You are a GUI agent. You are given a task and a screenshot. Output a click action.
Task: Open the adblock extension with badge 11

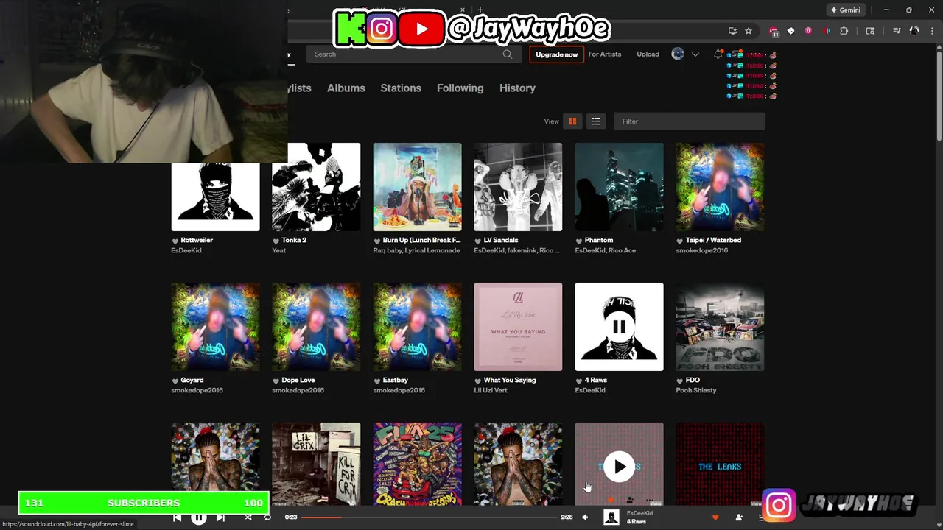pos(773,31)
